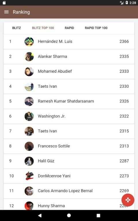Open the RAPID TOP 100 tab

[x=96, y=28]
